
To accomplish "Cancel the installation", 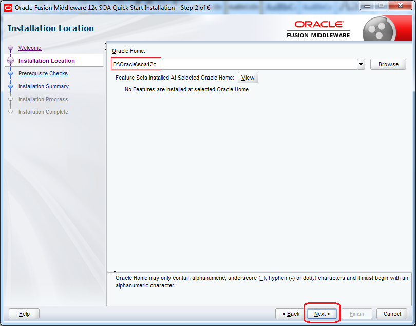I will pos(392,314).
